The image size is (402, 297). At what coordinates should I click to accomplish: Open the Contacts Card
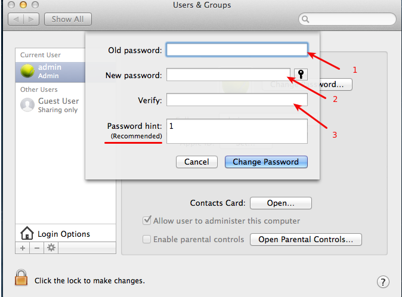tap(280, 203)
